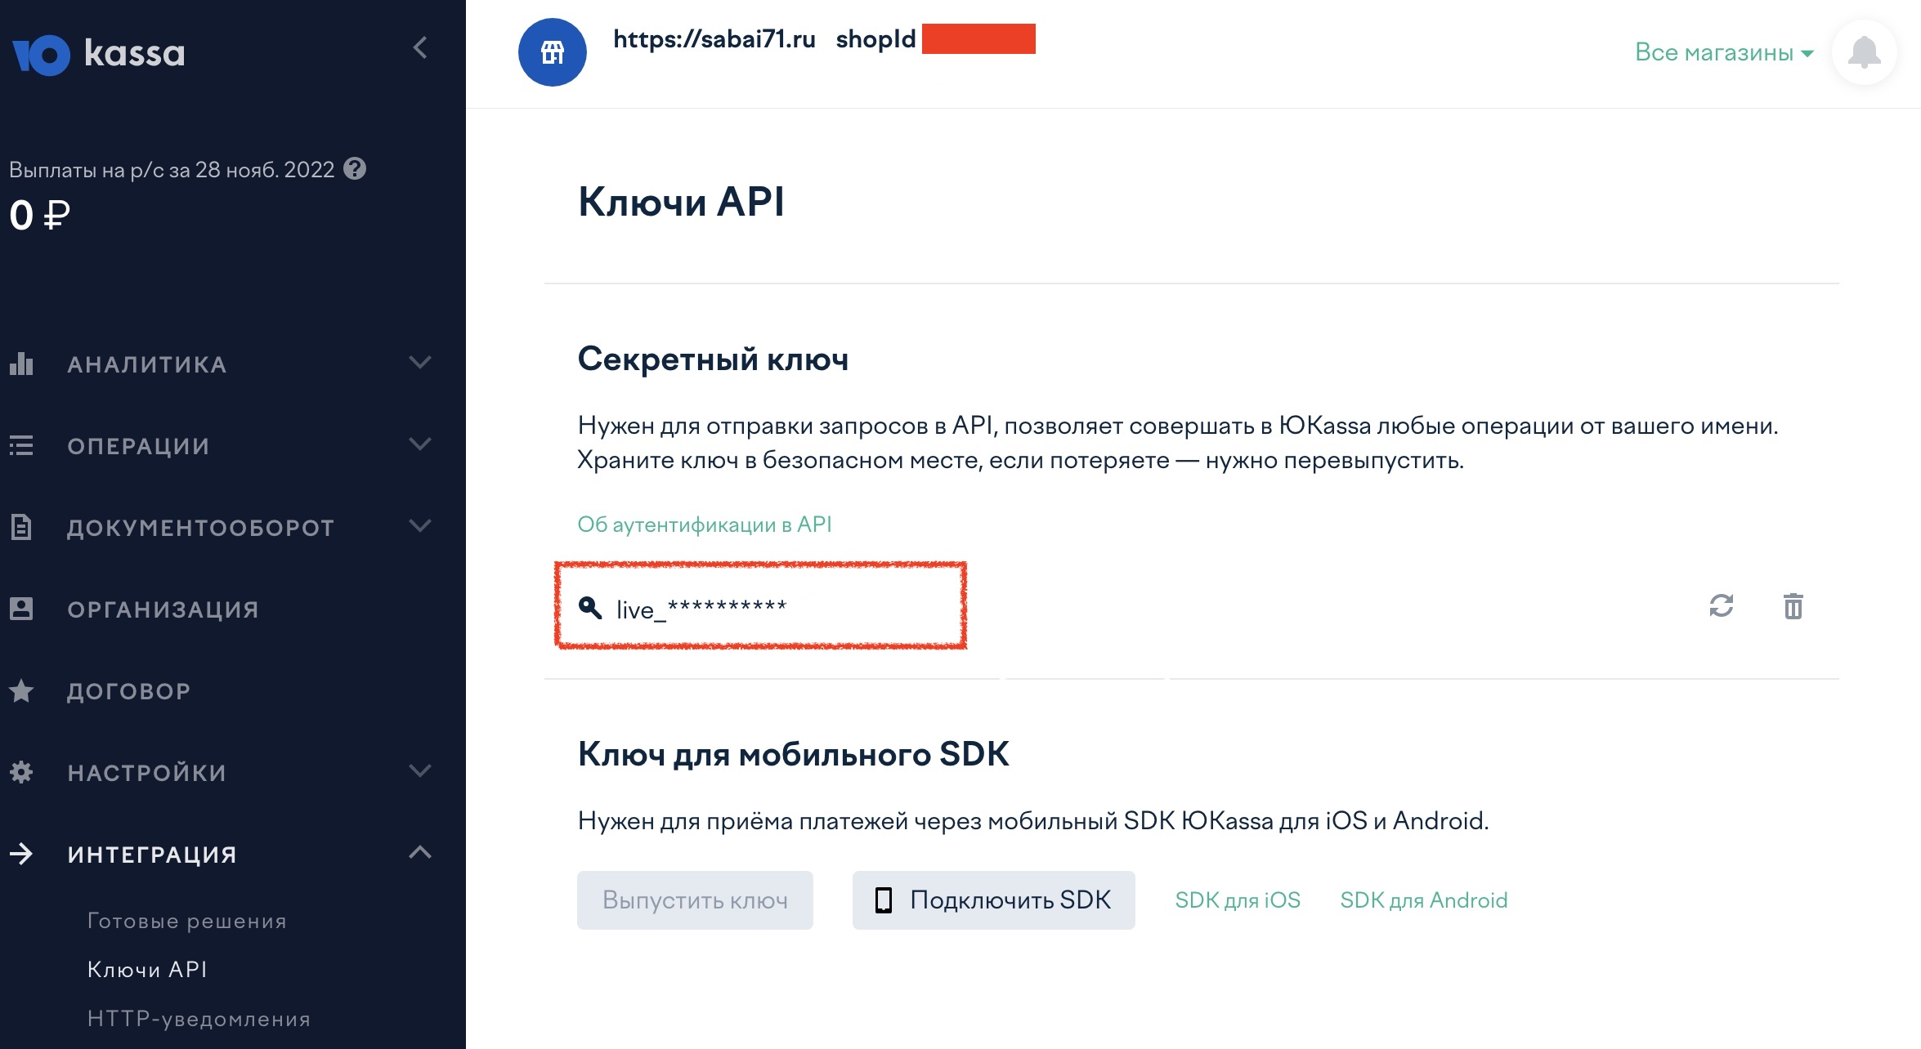Viewport: 1921px width, 1049px height.
Task: Open the Интеграция menu item
Action: tap(152, 855)
